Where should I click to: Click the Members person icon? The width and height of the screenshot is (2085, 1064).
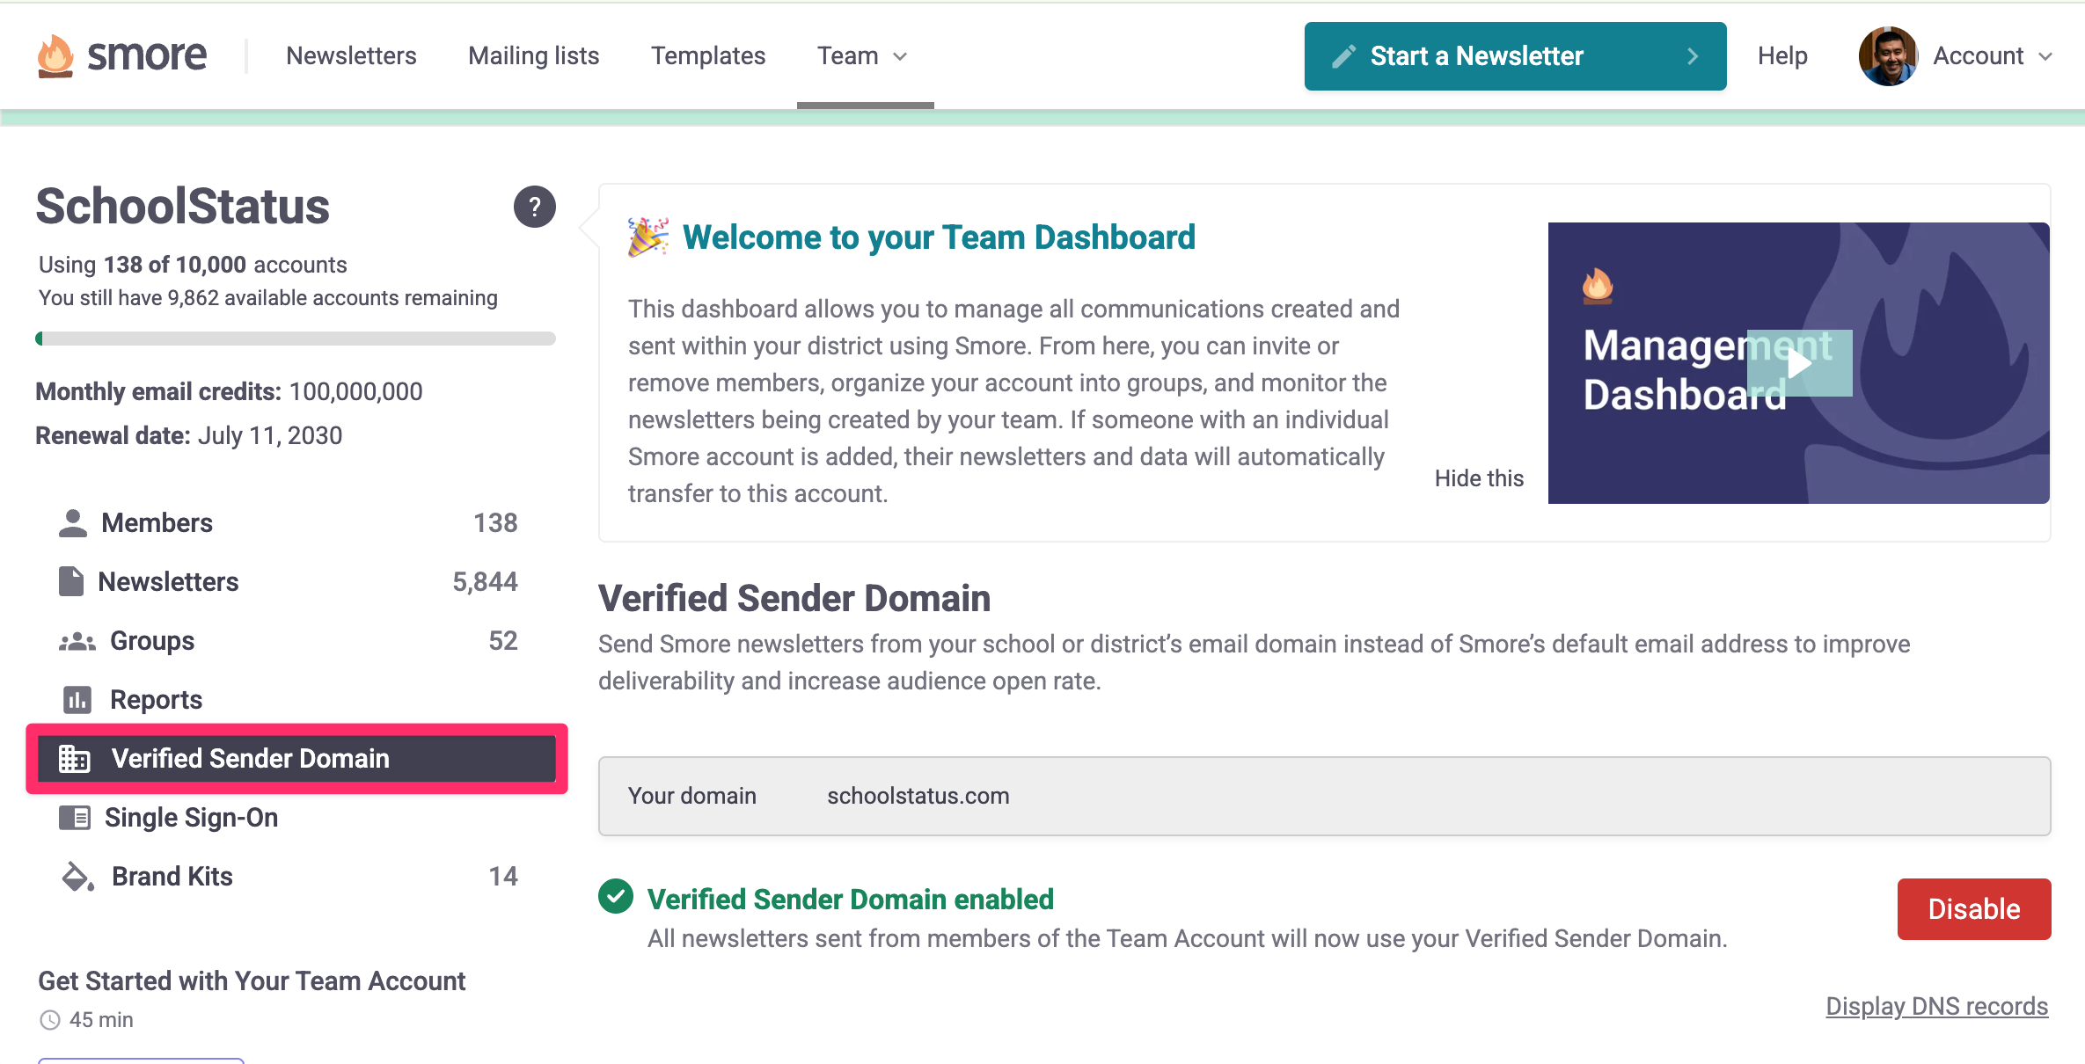(73, 523)
